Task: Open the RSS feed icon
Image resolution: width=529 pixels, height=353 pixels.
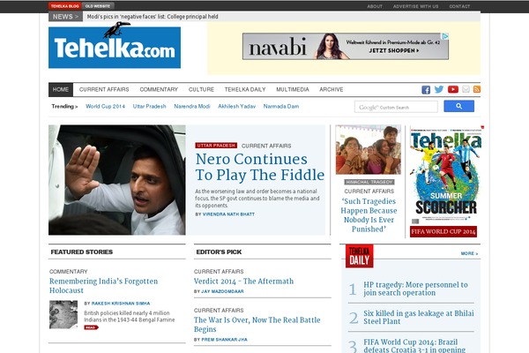Action: click(x=477, y=89)
